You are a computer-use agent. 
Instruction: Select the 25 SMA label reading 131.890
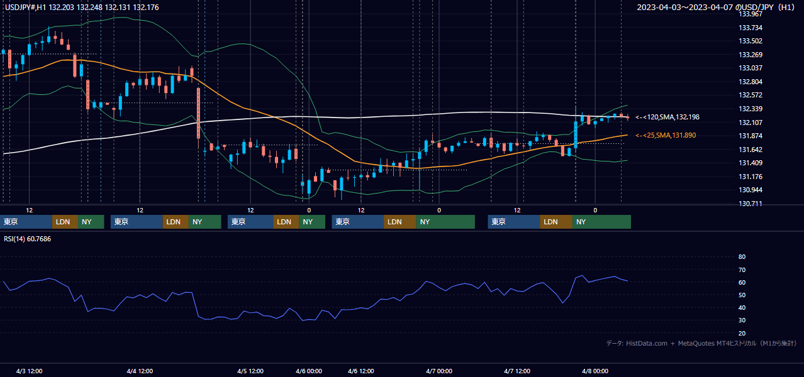pos(666,135)
